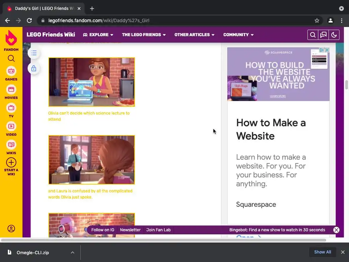Viewport: 349px width, 262px height.
Task: Click LEGO Friends Wiki title link
Action: click(51, 34)
